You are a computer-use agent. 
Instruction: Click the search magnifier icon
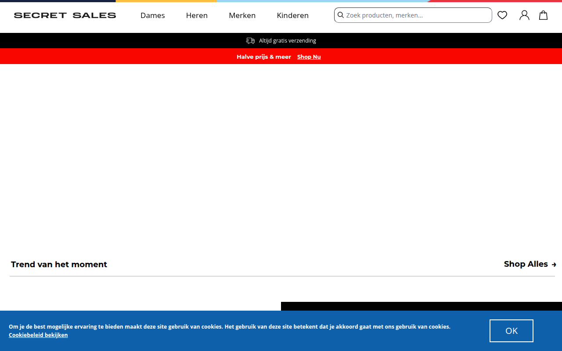tap(340, 15)
